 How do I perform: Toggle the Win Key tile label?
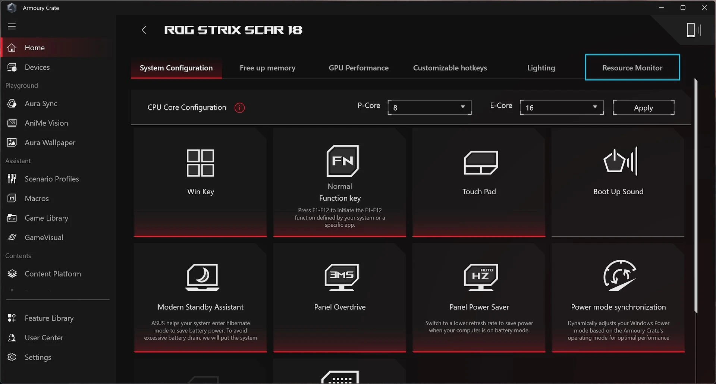(201, 192)
